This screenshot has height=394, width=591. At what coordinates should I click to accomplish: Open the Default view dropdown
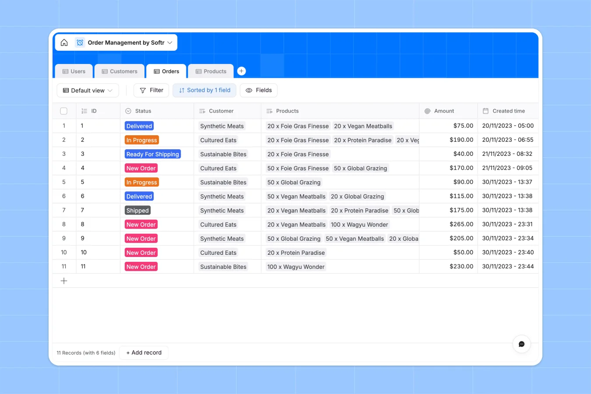[88, 90]
